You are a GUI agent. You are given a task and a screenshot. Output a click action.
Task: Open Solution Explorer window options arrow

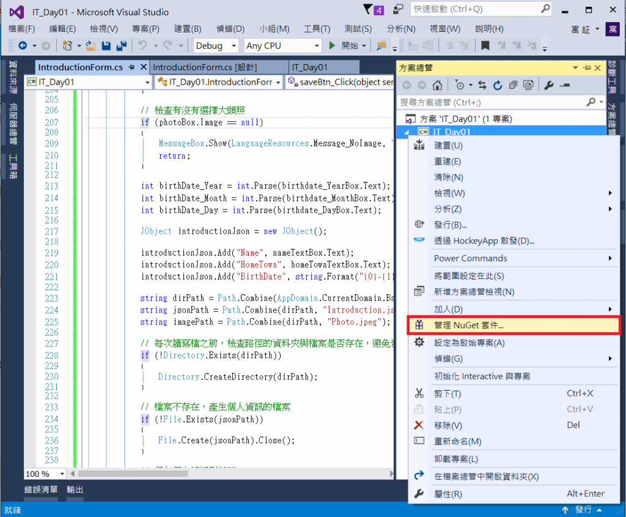click(x=575, y=68)
